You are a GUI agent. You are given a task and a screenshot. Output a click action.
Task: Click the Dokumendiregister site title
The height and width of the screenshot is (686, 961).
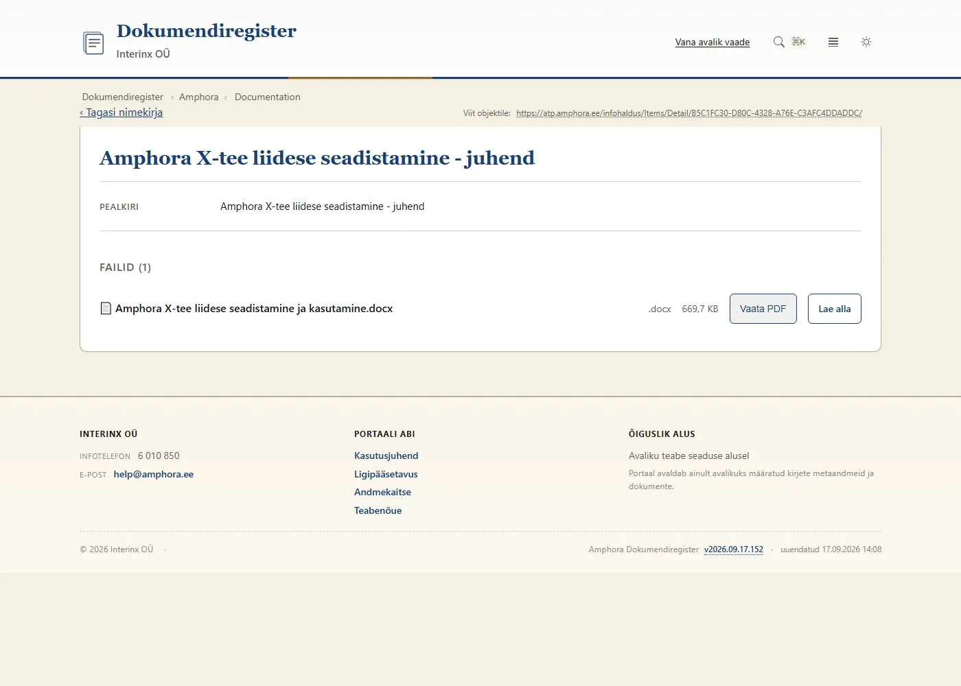(207, 31)
